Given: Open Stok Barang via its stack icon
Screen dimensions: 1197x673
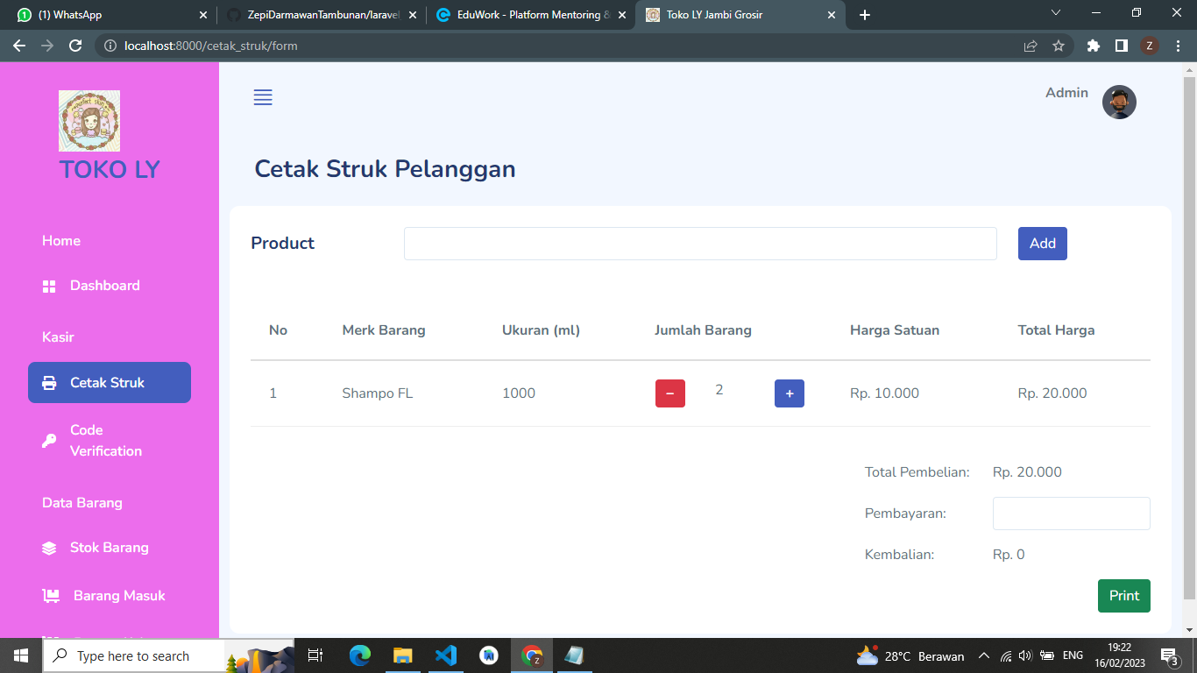Looking at the screenshot, I should (49, 547).
